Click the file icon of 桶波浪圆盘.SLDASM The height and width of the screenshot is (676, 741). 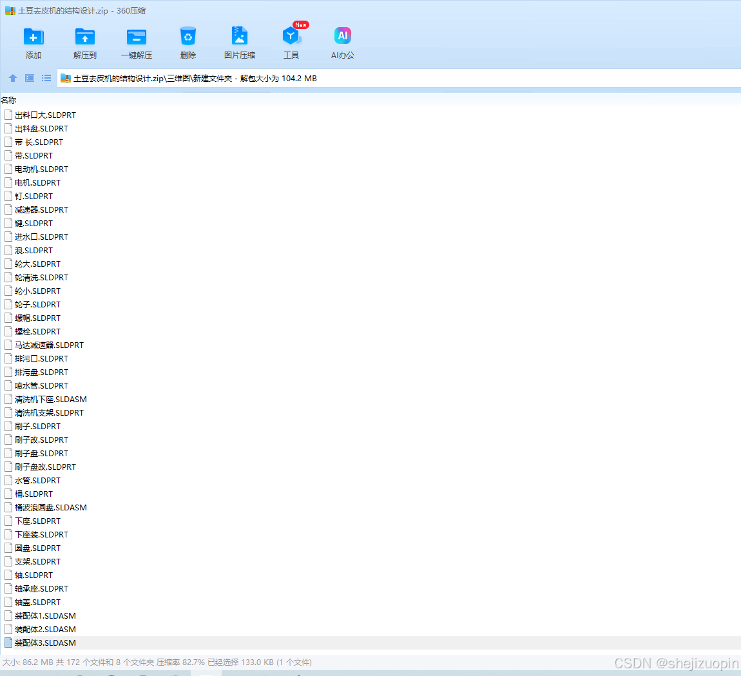[8, 508]
